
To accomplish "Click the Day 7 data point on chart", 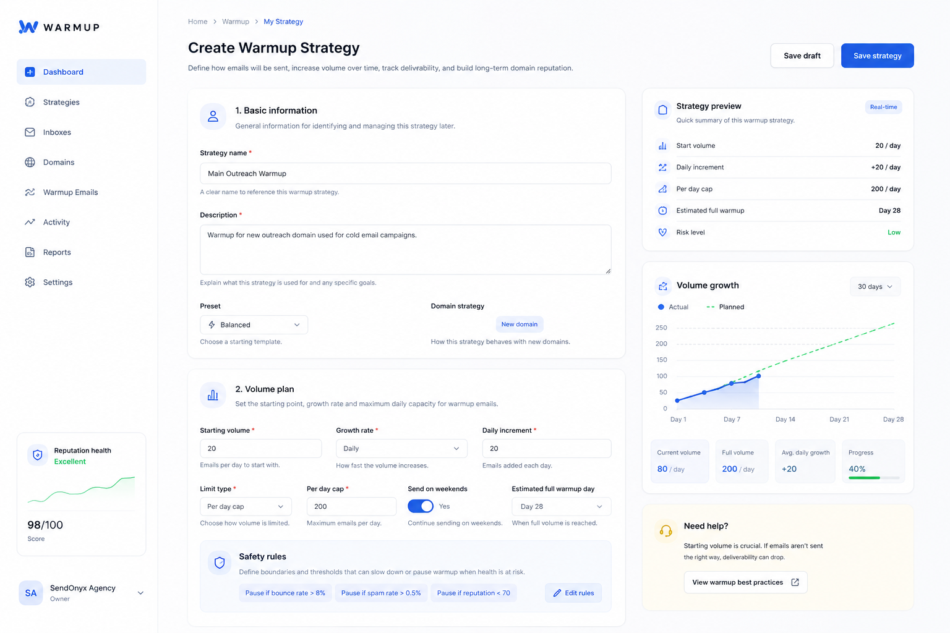I will click(732, 383).
